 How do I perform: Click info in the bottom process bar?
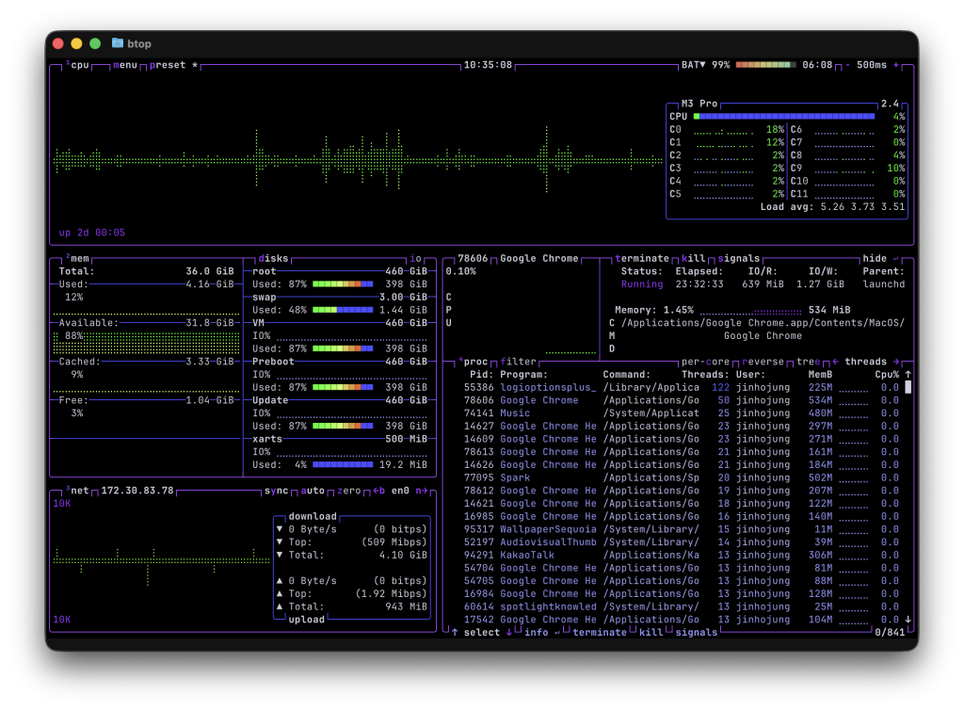click(536, 632)
